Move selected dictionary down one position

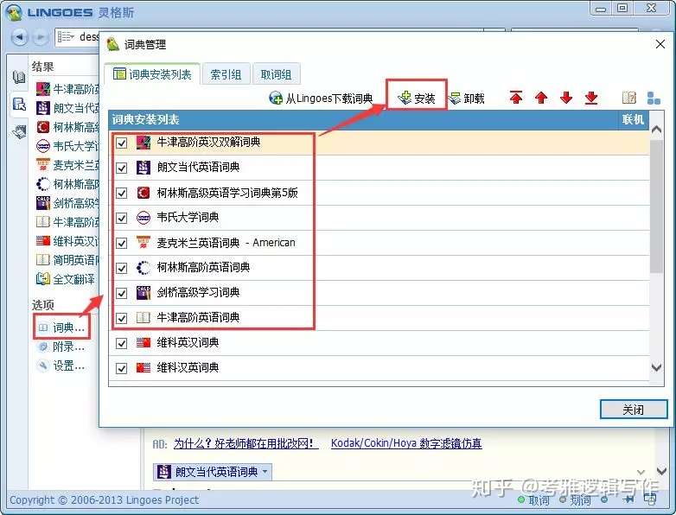(566, 98)
